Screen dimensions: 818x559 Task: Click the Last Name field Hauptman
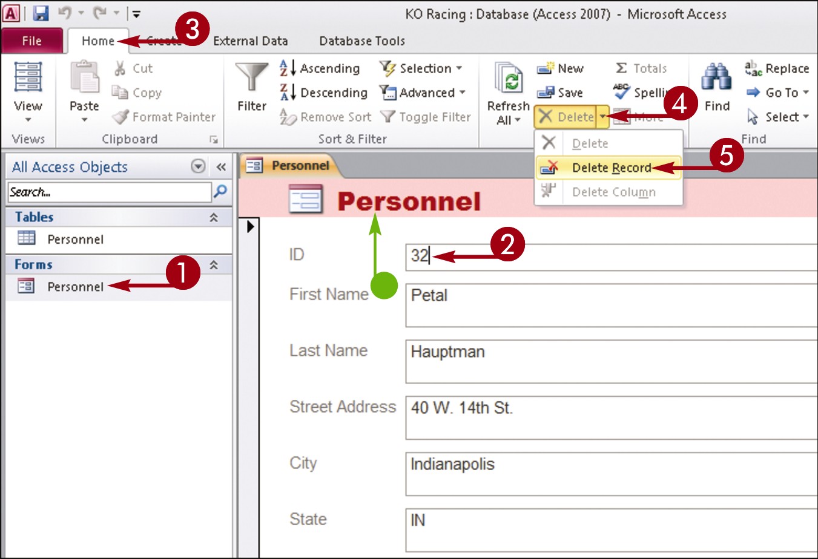(x=612, y=362)
